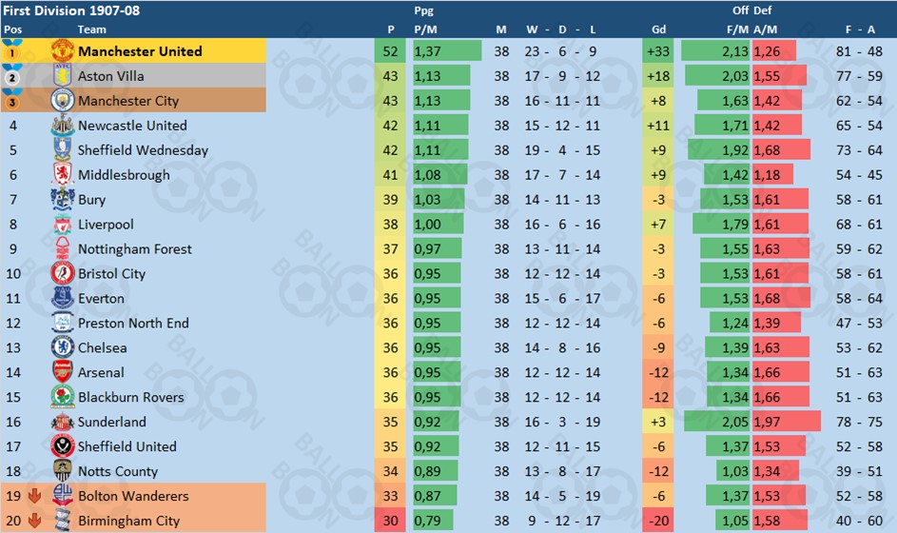Click the Everton club crest
Viewport: 897px width, 533px height.
(x=63, y=298)
